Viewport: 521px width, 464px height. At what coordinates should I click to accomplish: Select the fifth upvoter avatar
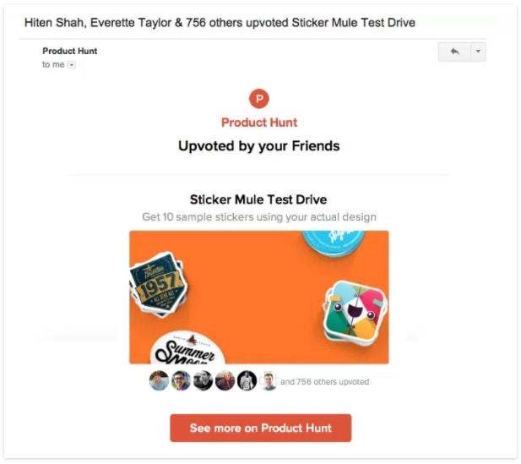[x=247, y=380]
